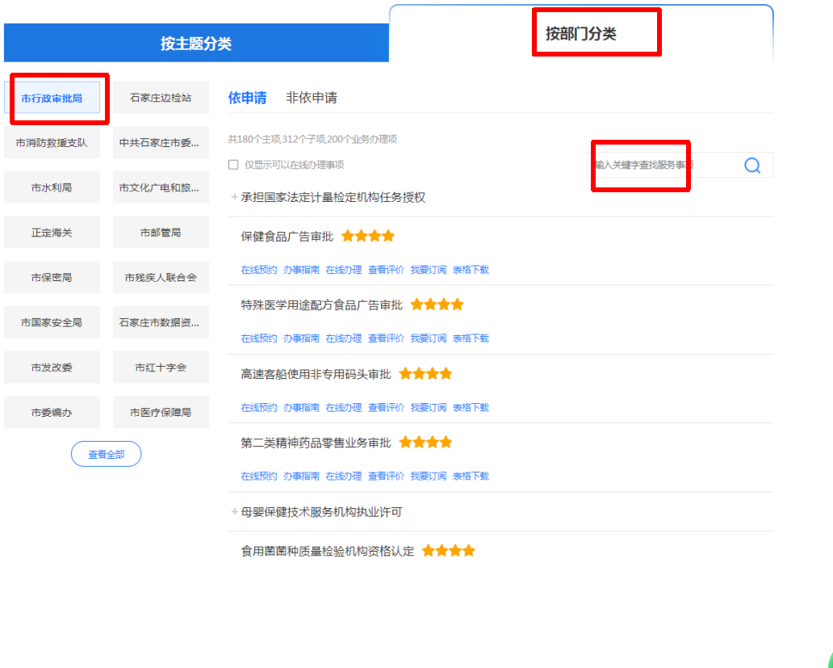Choose 市医疗保障局 department

tap(161, 413)
